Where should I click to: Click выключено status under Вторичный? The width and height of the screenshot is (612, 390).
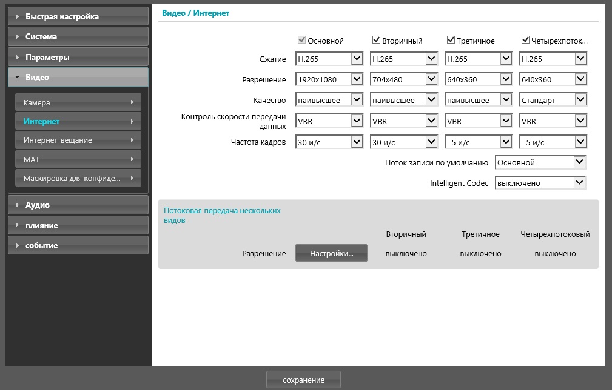[x=406, y=254]
